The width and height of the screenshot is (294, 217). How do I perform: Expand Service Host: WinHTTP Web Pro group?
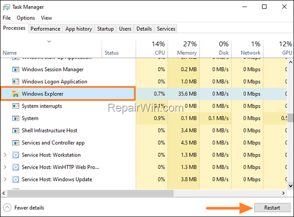(x=5, y=167)
